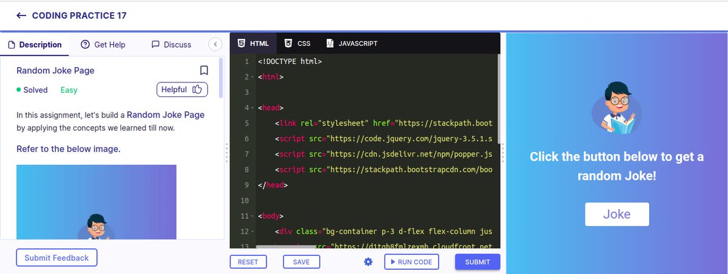
Task: Switch to the Description tab
Action: [35, 44]
